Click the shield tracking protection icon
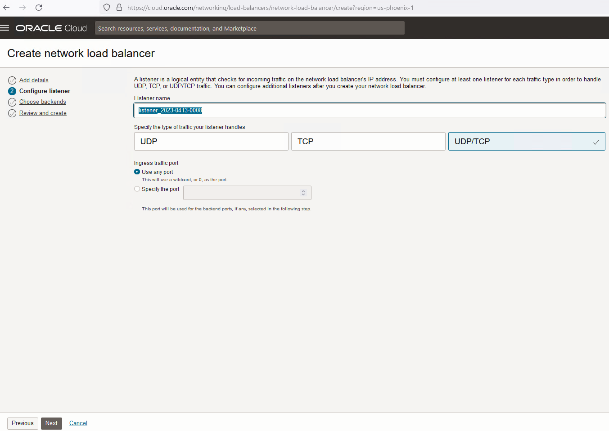The height and width of the screenshot is (431, 609). pyautogui.click(x=107, y=8)
